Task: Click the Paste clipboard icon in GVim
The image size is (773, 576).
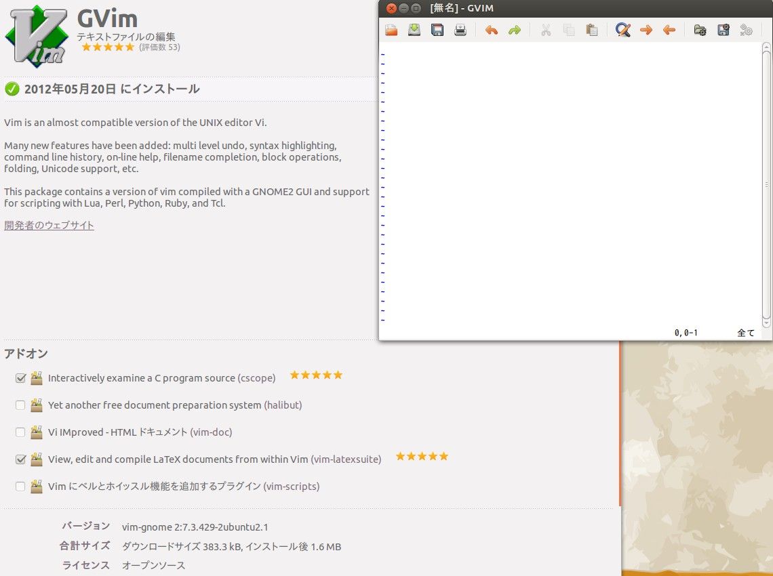Action: [591, 30]
